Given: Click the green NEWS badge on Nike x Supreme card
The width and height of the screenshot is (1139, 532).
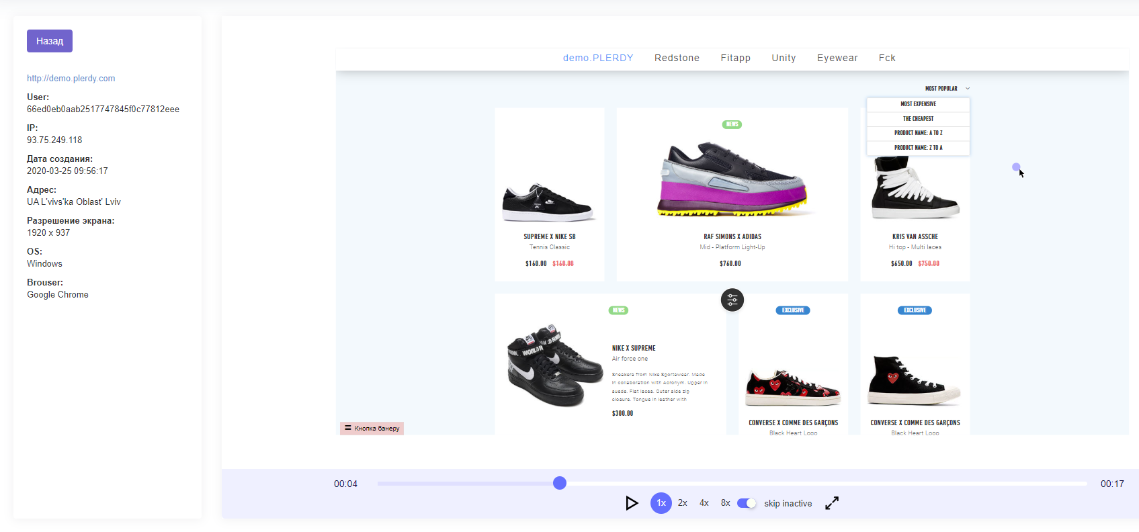Looking at the screenshot, I should [618, 310].
